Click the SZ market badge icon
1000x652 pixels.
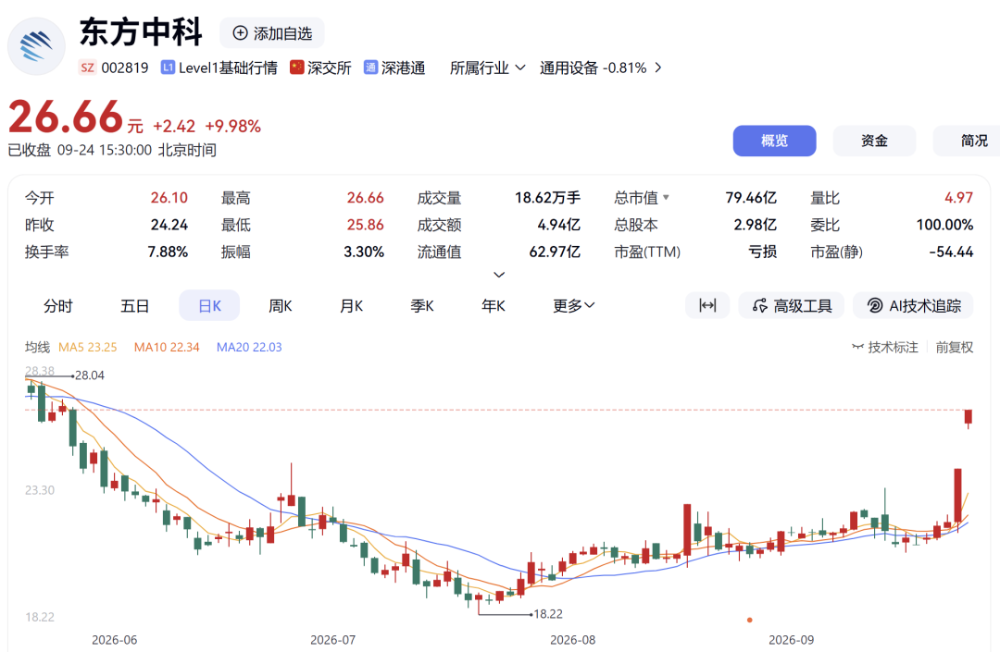tap(87, 68)
